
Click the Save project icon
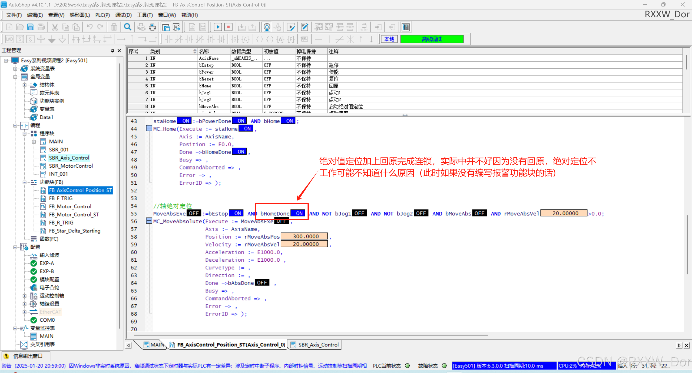31,27
